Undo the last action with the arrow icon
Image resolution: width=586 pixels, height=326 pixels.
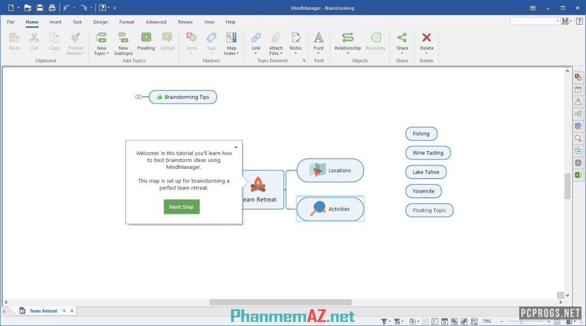click(x=66, y=8)
